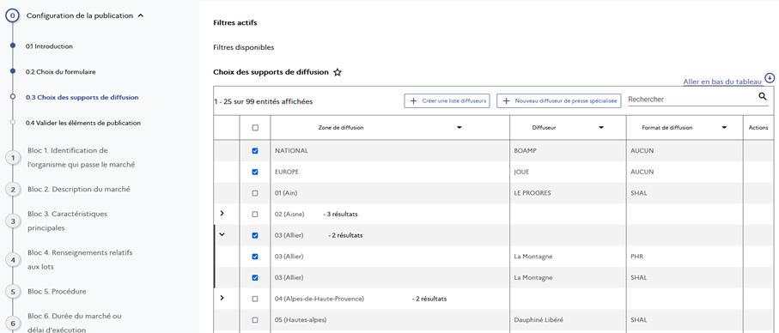Click the Filtres actifs heading

coord(235,23)
